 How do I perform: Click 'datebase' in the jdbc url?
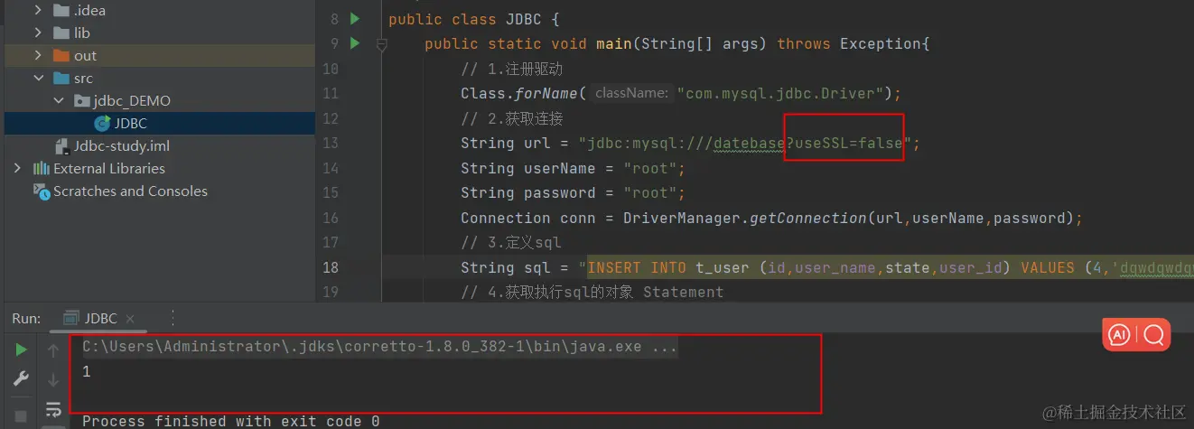[x=749, y=143]
